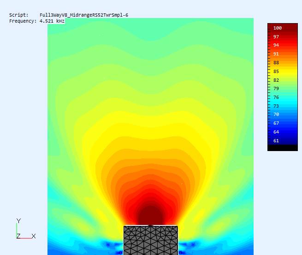Click the 91 value on the color legend
Viewport: 302px width, 255px height.
point(276,54)
